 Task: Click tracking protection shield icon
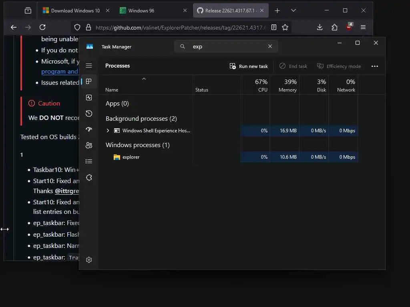click(77, 28)
